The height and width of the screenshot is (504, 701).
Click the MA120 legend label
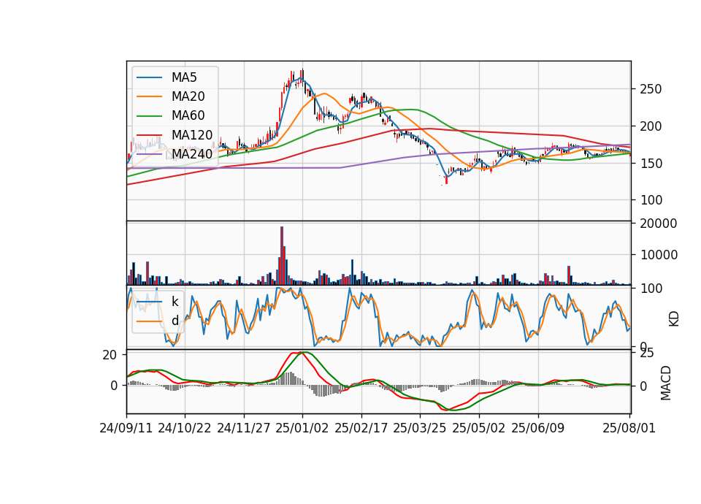point(192,135)
